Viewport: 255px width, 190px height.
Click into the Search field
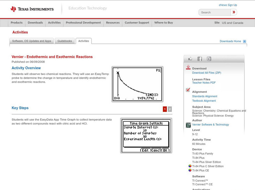click(215, 12)
